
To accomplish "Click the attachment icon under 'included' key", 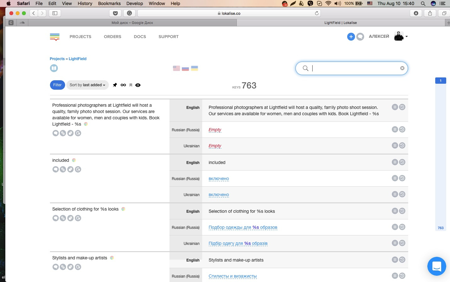I will point(63,169).
